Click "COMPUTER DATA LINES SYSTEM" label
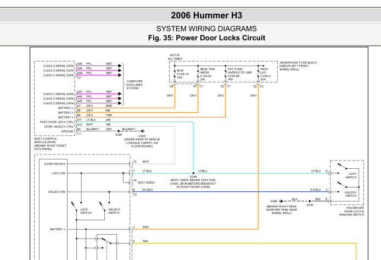This screenshot has width=381, height=260. [135, 85]
